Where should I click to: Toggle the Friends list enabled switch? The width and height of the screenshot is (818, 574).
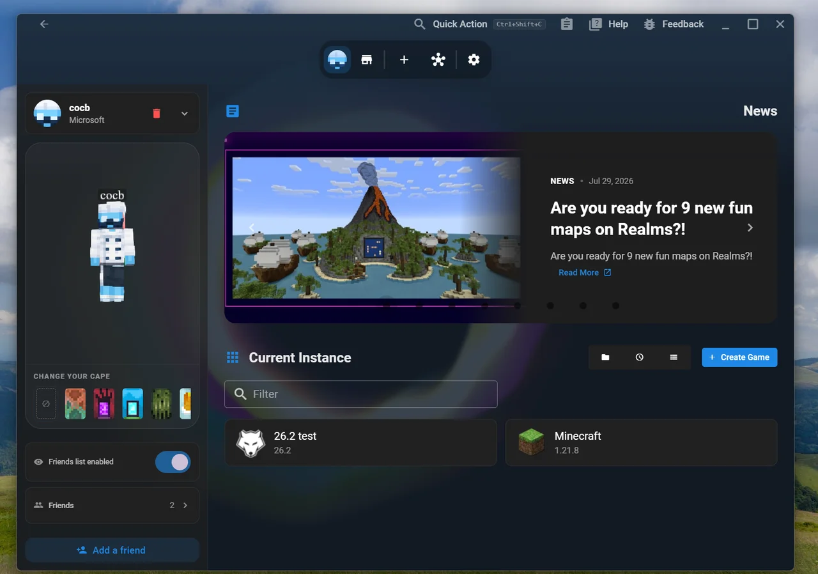(173, 462)
